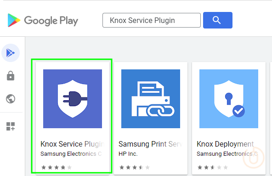Click the Samsung Print Service star rating
The width and height of the screenshot is (272, 176).
[135, 167]
